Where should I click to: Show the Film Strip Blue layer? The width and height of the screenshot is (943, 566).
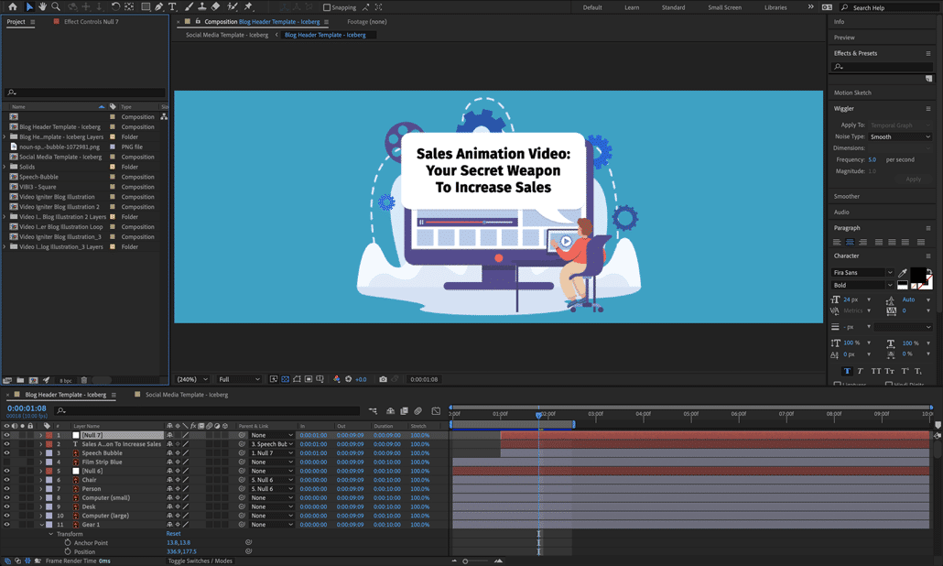(x=6, y=462)
